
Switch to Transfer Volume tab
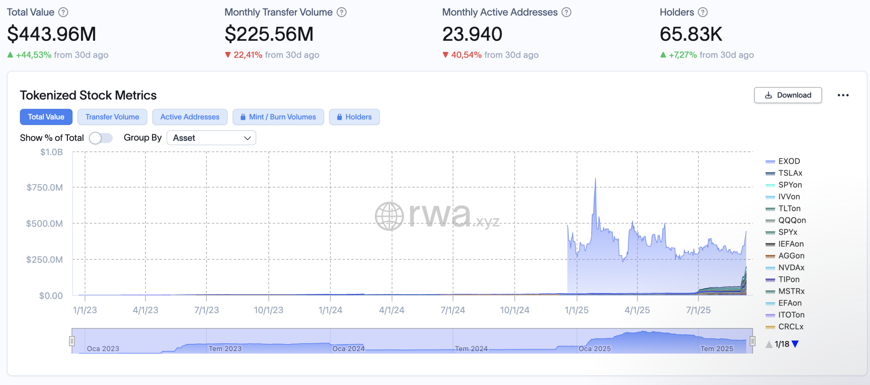[x=112, y=117]
